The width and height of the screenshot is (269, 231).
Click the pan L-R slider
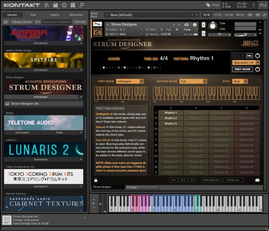(x=220, y=35)
